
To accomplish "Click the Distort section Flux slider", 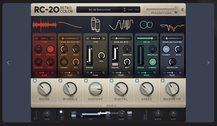I will tap(95, 73).
